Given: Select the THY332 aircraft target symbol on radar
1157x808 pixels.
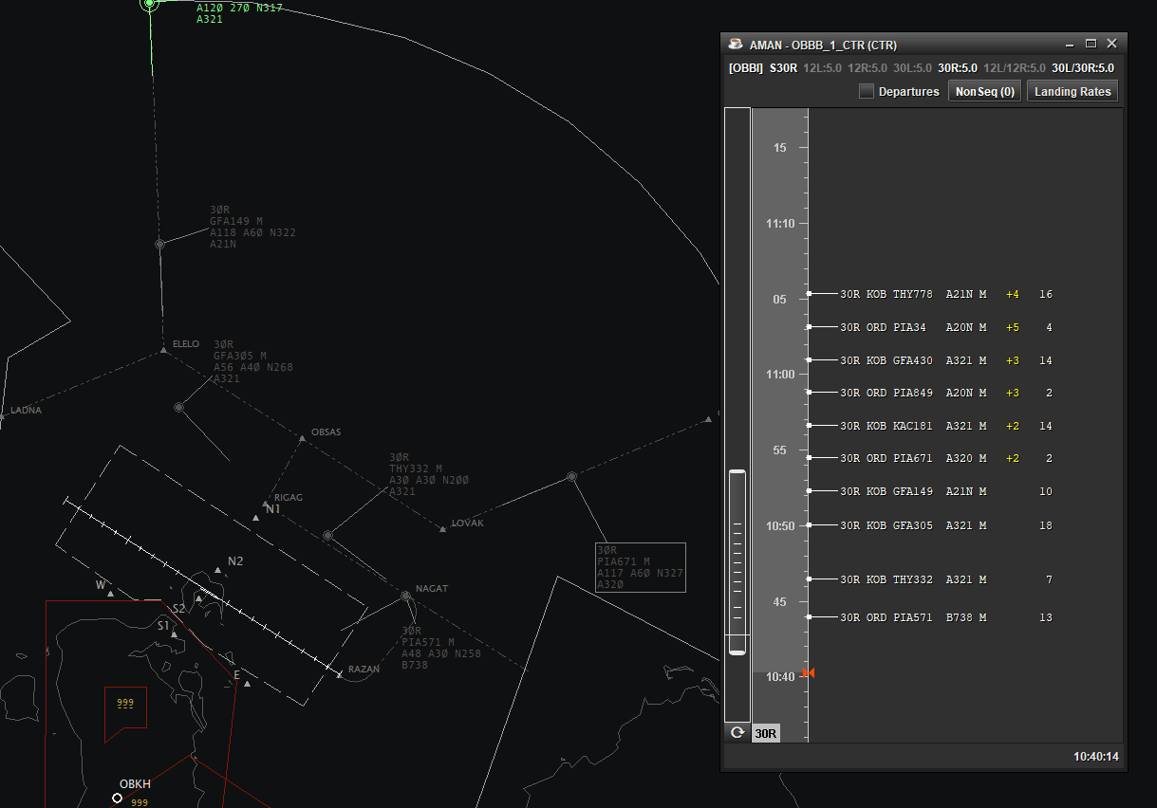Looking at the screenshot, I should (x=327, y=536).
